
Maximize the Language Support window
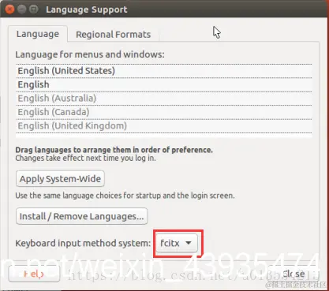pyautogui.click(x=34, y=9)
